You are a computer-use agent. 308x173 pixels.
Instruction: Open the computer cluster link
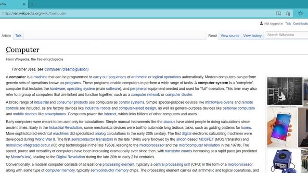[x=179, y=95]
